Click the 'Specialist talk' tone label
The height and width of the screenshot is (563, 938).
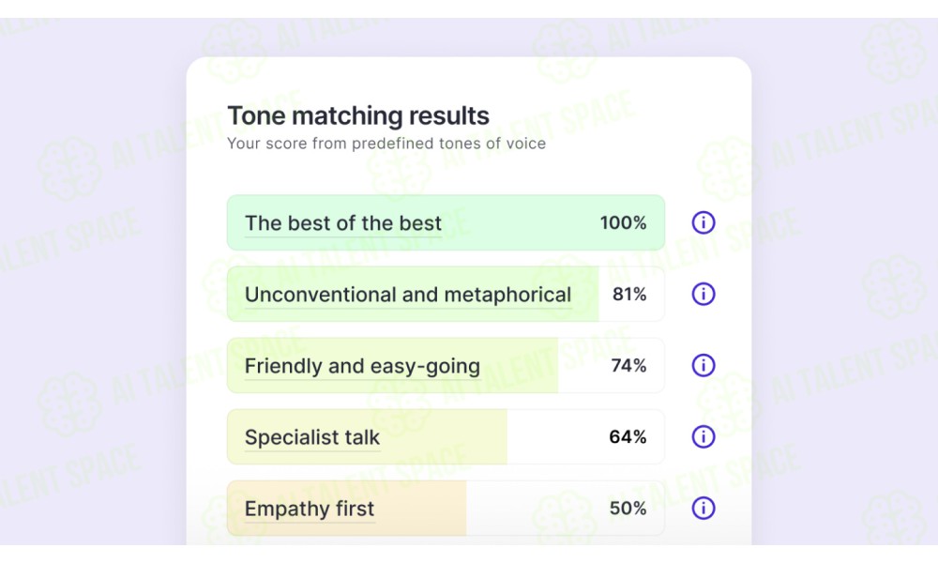pyautogui.click(x=312, y=438)
